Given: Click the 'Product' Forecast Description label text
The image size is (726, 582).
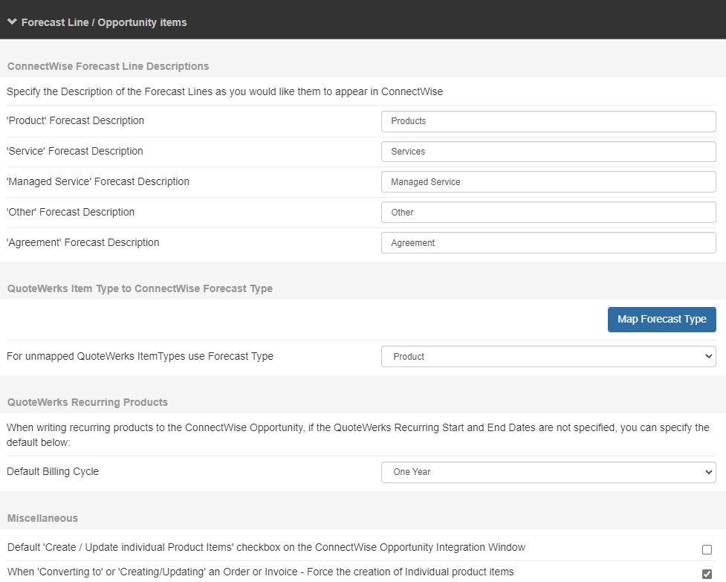Looking at the screenshot, I should 76,120.
